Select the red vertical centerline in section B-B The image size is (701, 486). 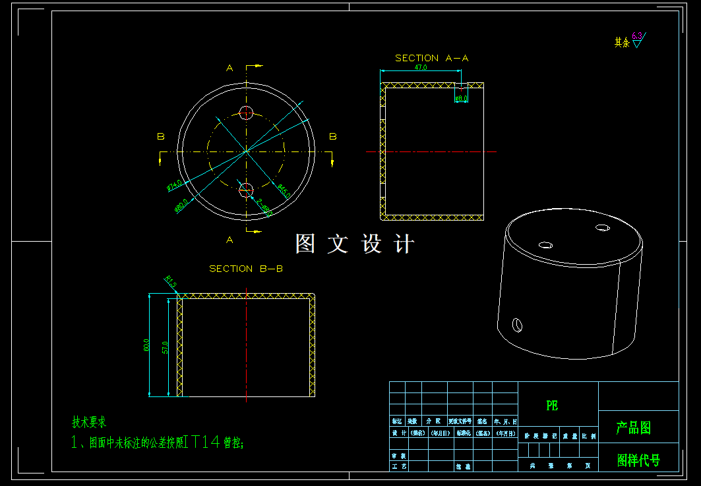click(247, 345)
